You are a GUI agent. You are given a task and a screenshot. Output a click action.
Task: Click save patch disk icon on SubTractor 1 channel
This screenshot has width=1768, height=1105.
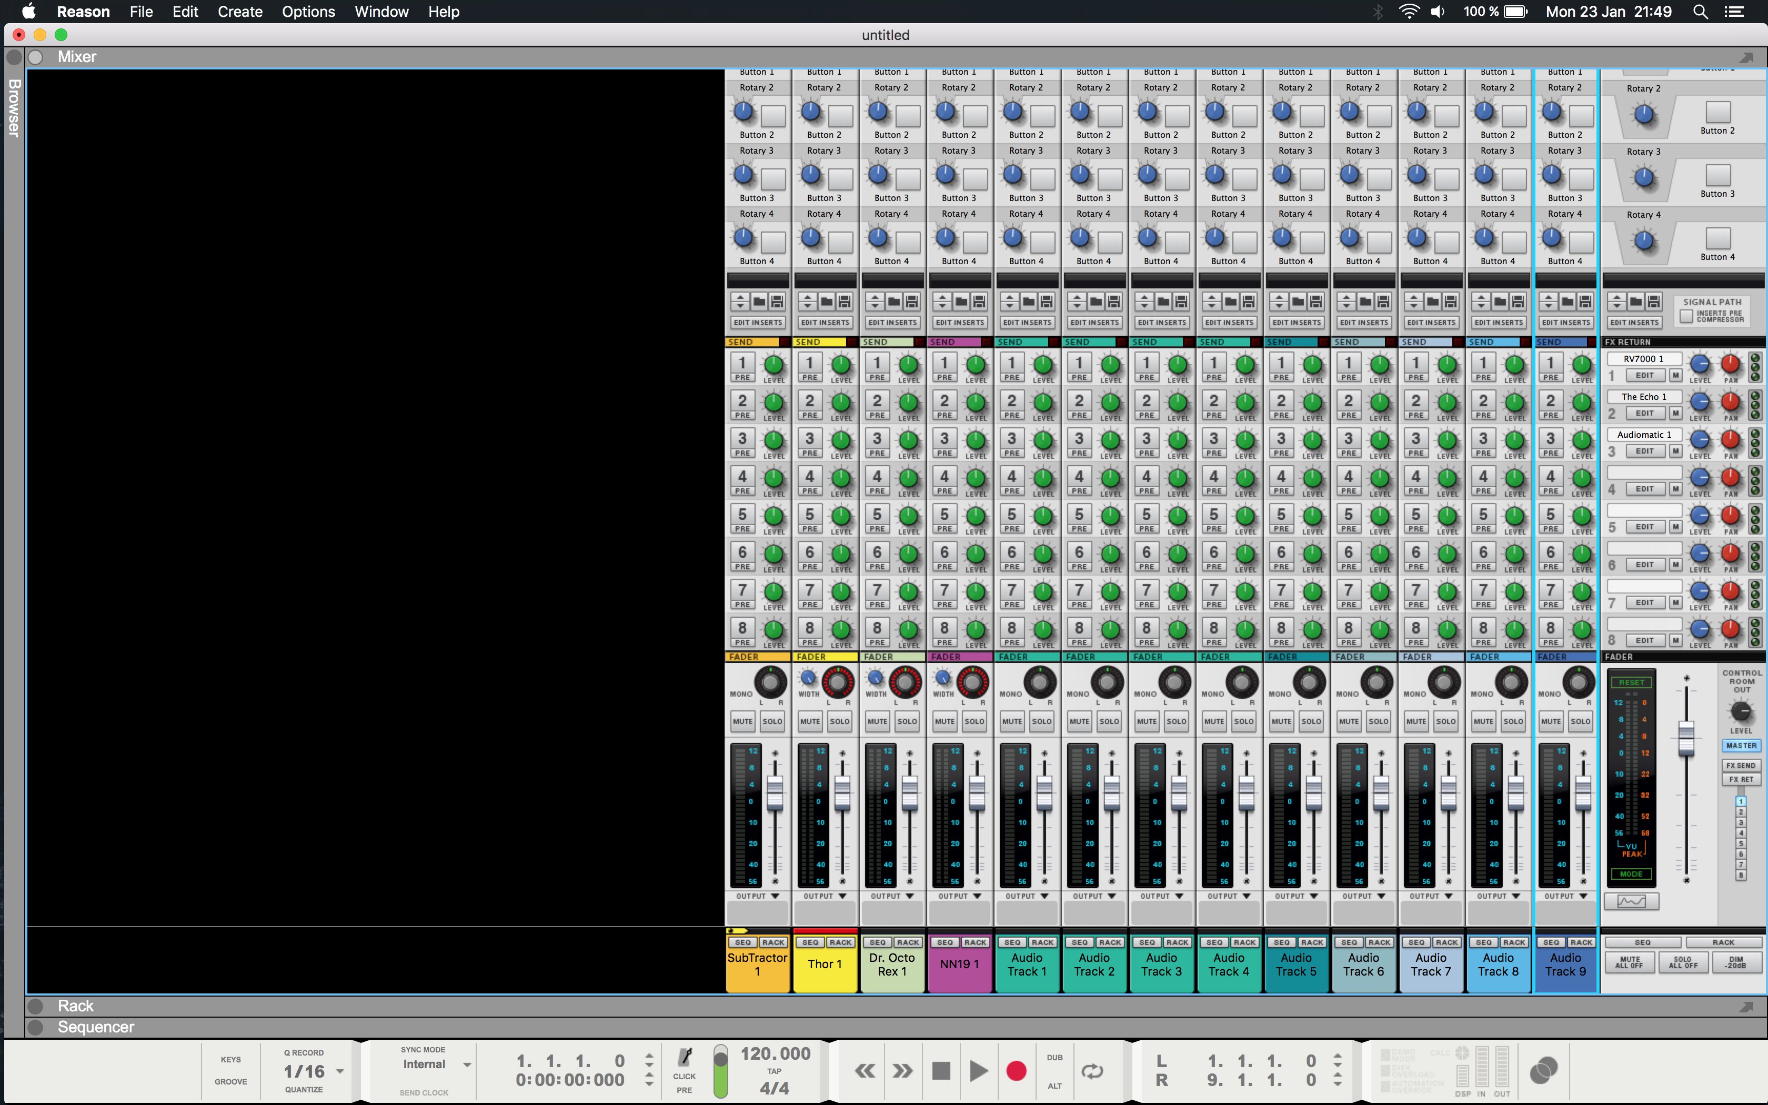tap(777, 301)
